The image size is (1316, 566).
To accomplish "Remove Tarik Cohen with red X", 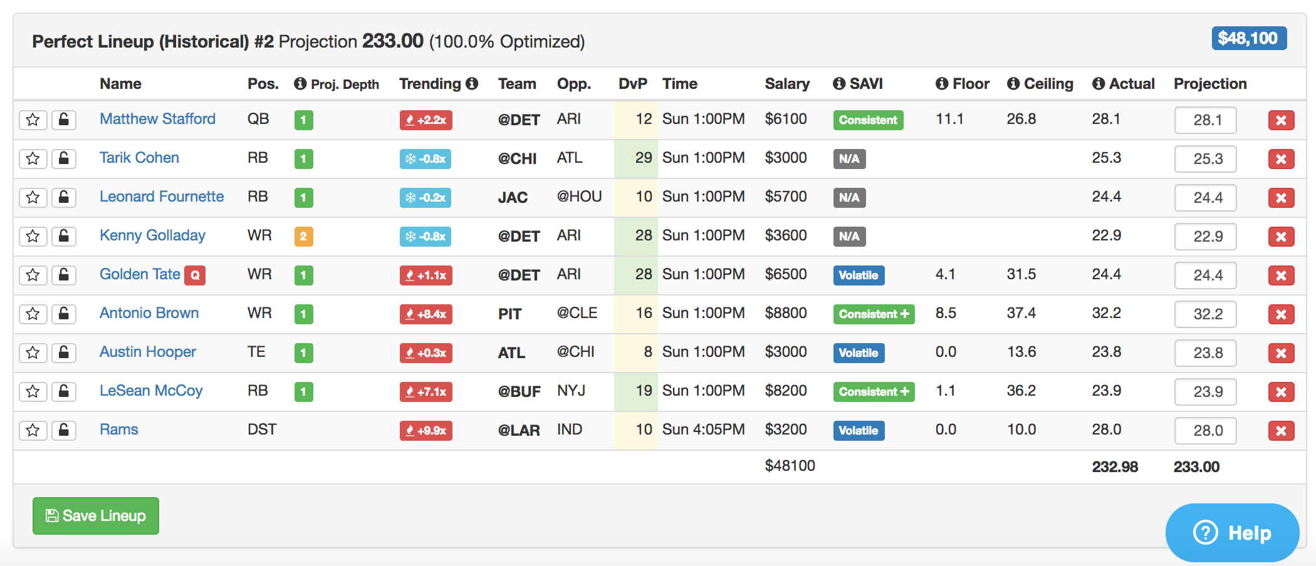I will [x=1281, y=159].
